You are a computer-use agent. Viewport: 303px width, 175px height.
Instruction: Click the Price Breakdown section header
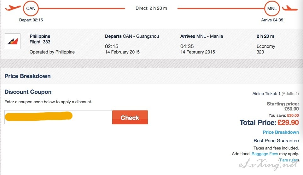[x=27, y=76]
